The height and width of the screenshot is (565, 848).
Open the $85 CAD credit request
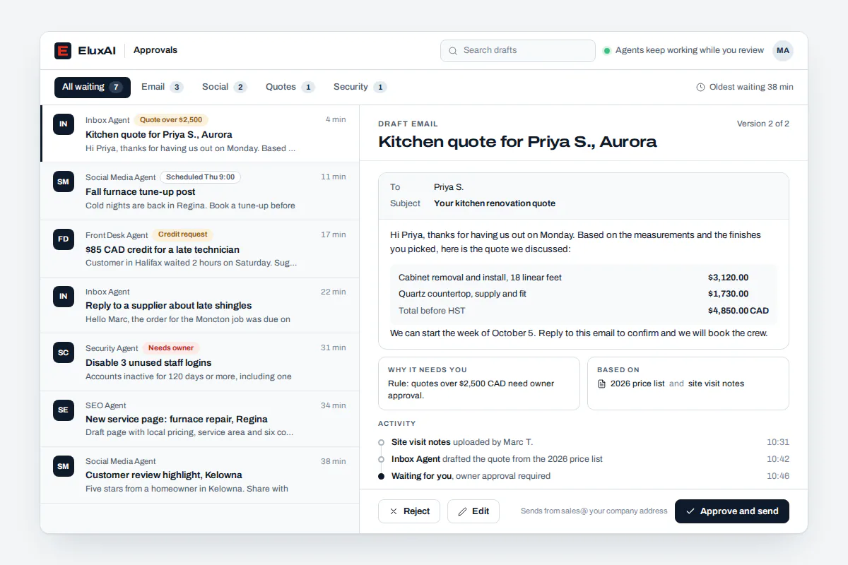coord(200,249)
